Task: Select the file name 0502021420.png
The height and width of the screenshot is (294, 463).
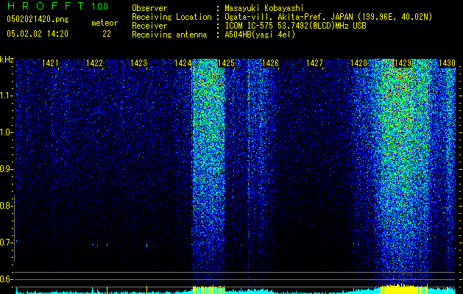Action: (x=38, y=19)
